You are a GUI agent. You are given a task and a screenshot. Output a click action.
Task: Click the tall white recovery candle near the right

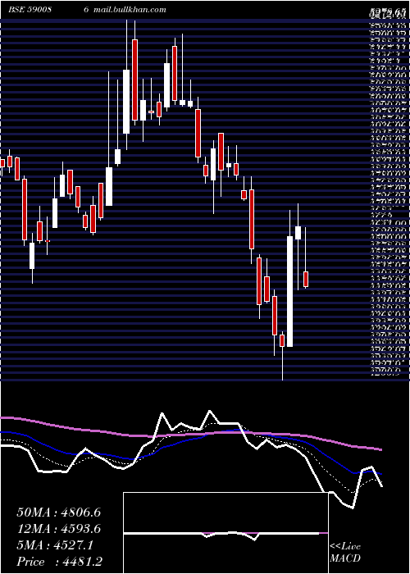[289, 291]
